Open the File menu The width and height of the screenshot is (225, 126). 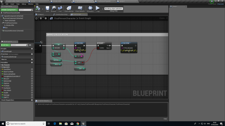2,4
